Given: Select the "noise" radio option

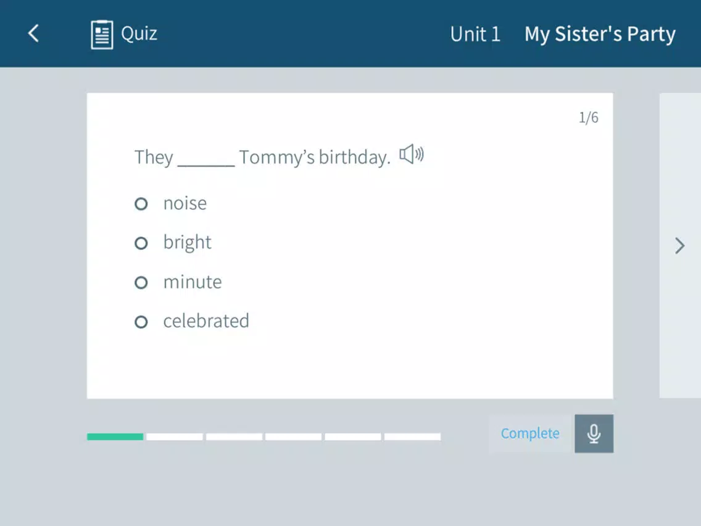Looking at the screenshot, I should [x=141, y=204].
